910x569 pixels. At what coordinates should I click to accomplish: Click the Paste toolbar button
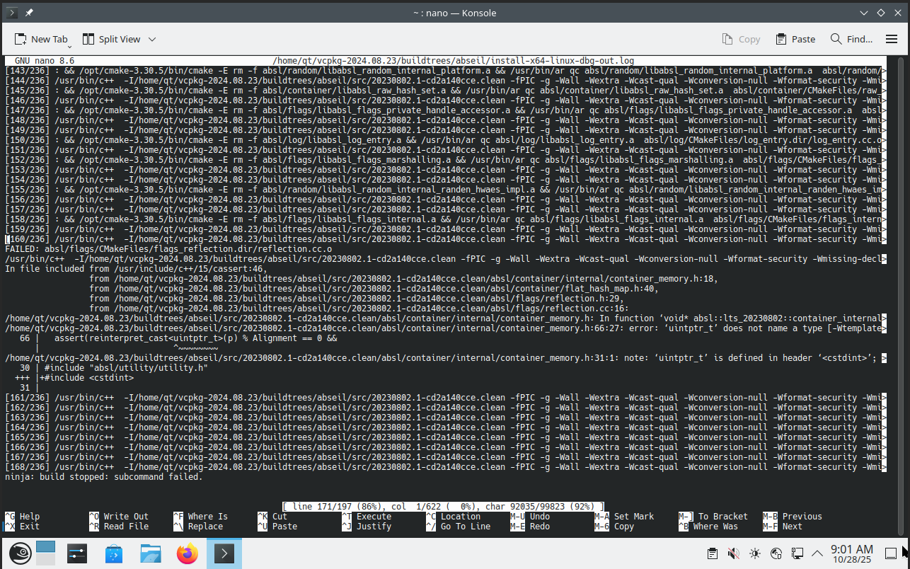click(795, 39)
